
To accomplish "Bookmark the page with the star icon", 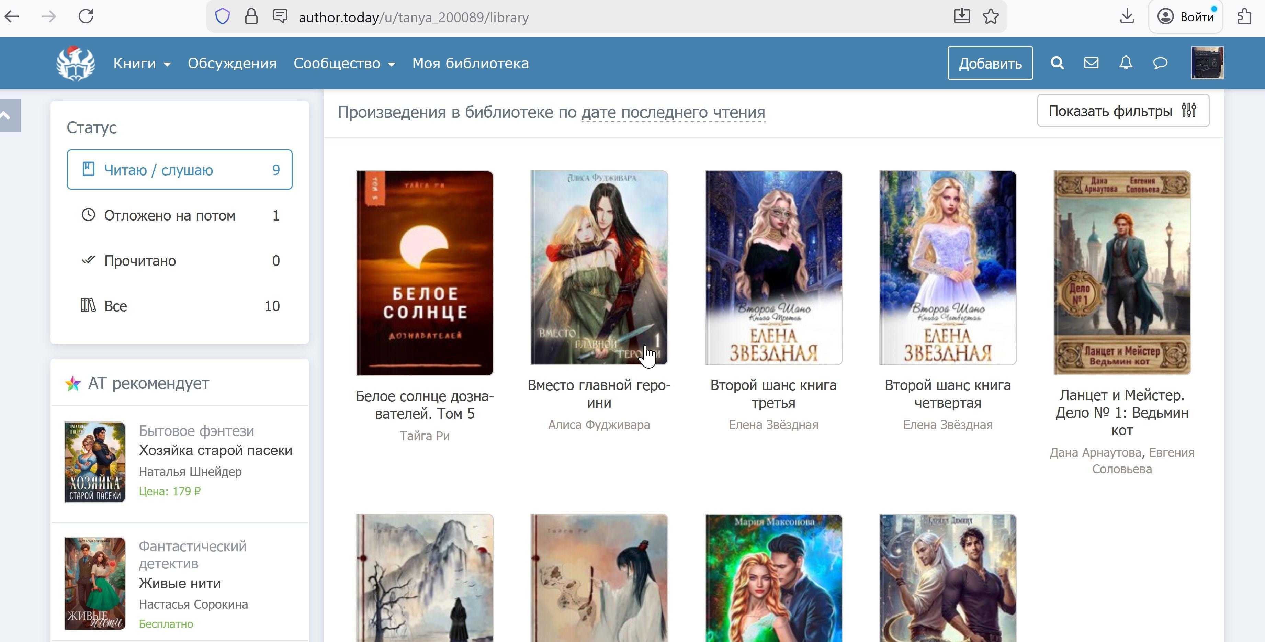I will (991, 17).
